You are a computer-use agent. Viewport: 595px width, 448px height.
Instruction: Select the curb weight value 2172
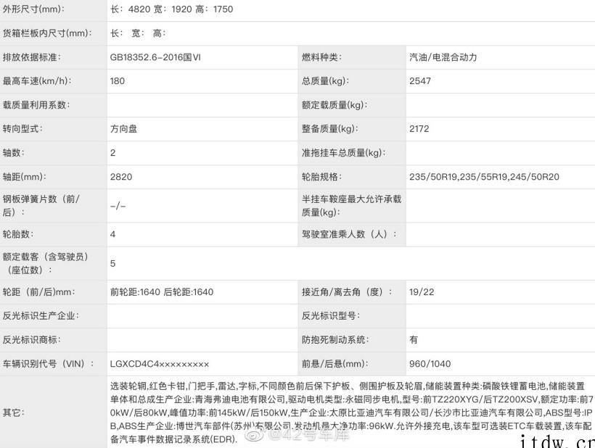[x=419, y=129]
